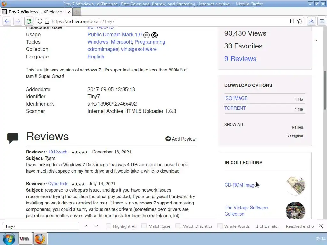
Task: Click SHOW ALL download files
Action: coord(234,125)
